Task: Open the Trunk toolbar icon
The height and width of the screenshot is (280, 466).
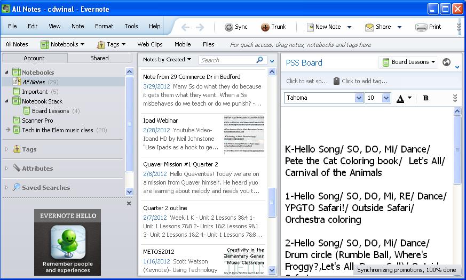Action: [x=265, y=27]
